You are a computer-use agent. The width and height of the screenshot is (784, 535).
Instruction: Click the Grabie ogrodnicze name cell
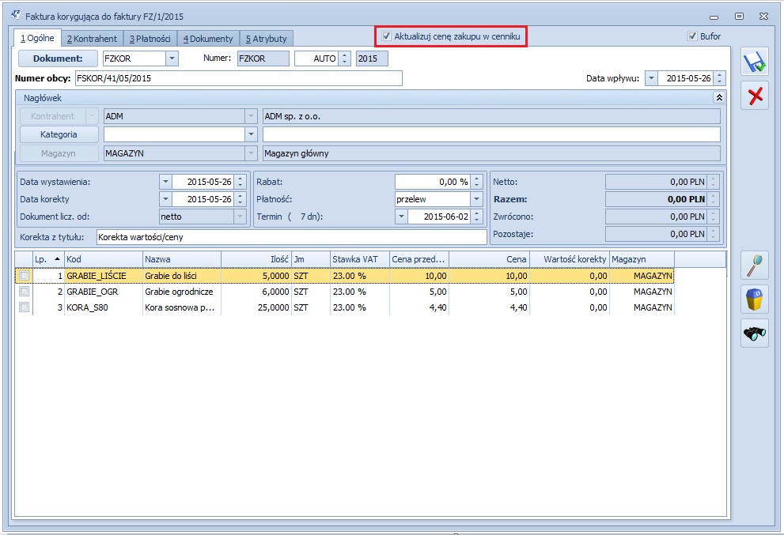182,292
